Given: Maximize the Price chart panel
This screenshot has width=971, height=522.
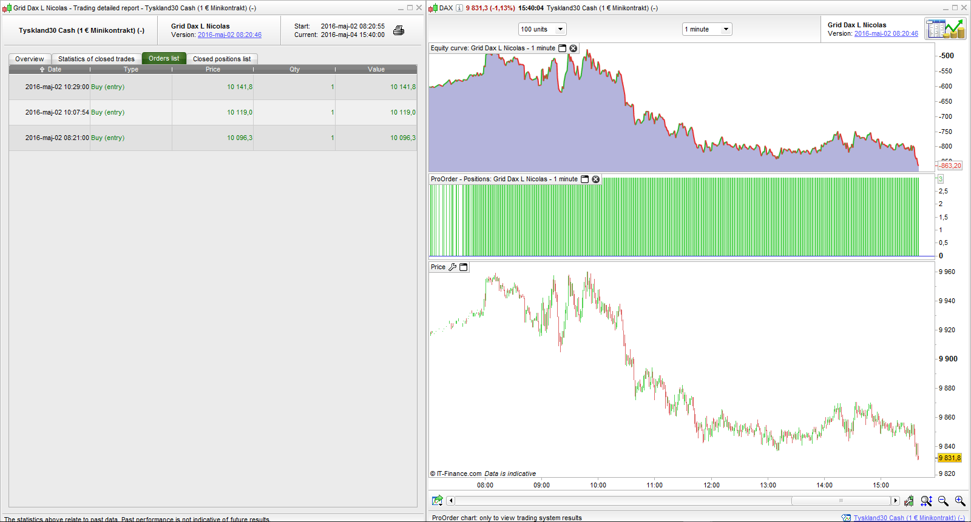Looking at the screenshot, I should tap(464, 267).
